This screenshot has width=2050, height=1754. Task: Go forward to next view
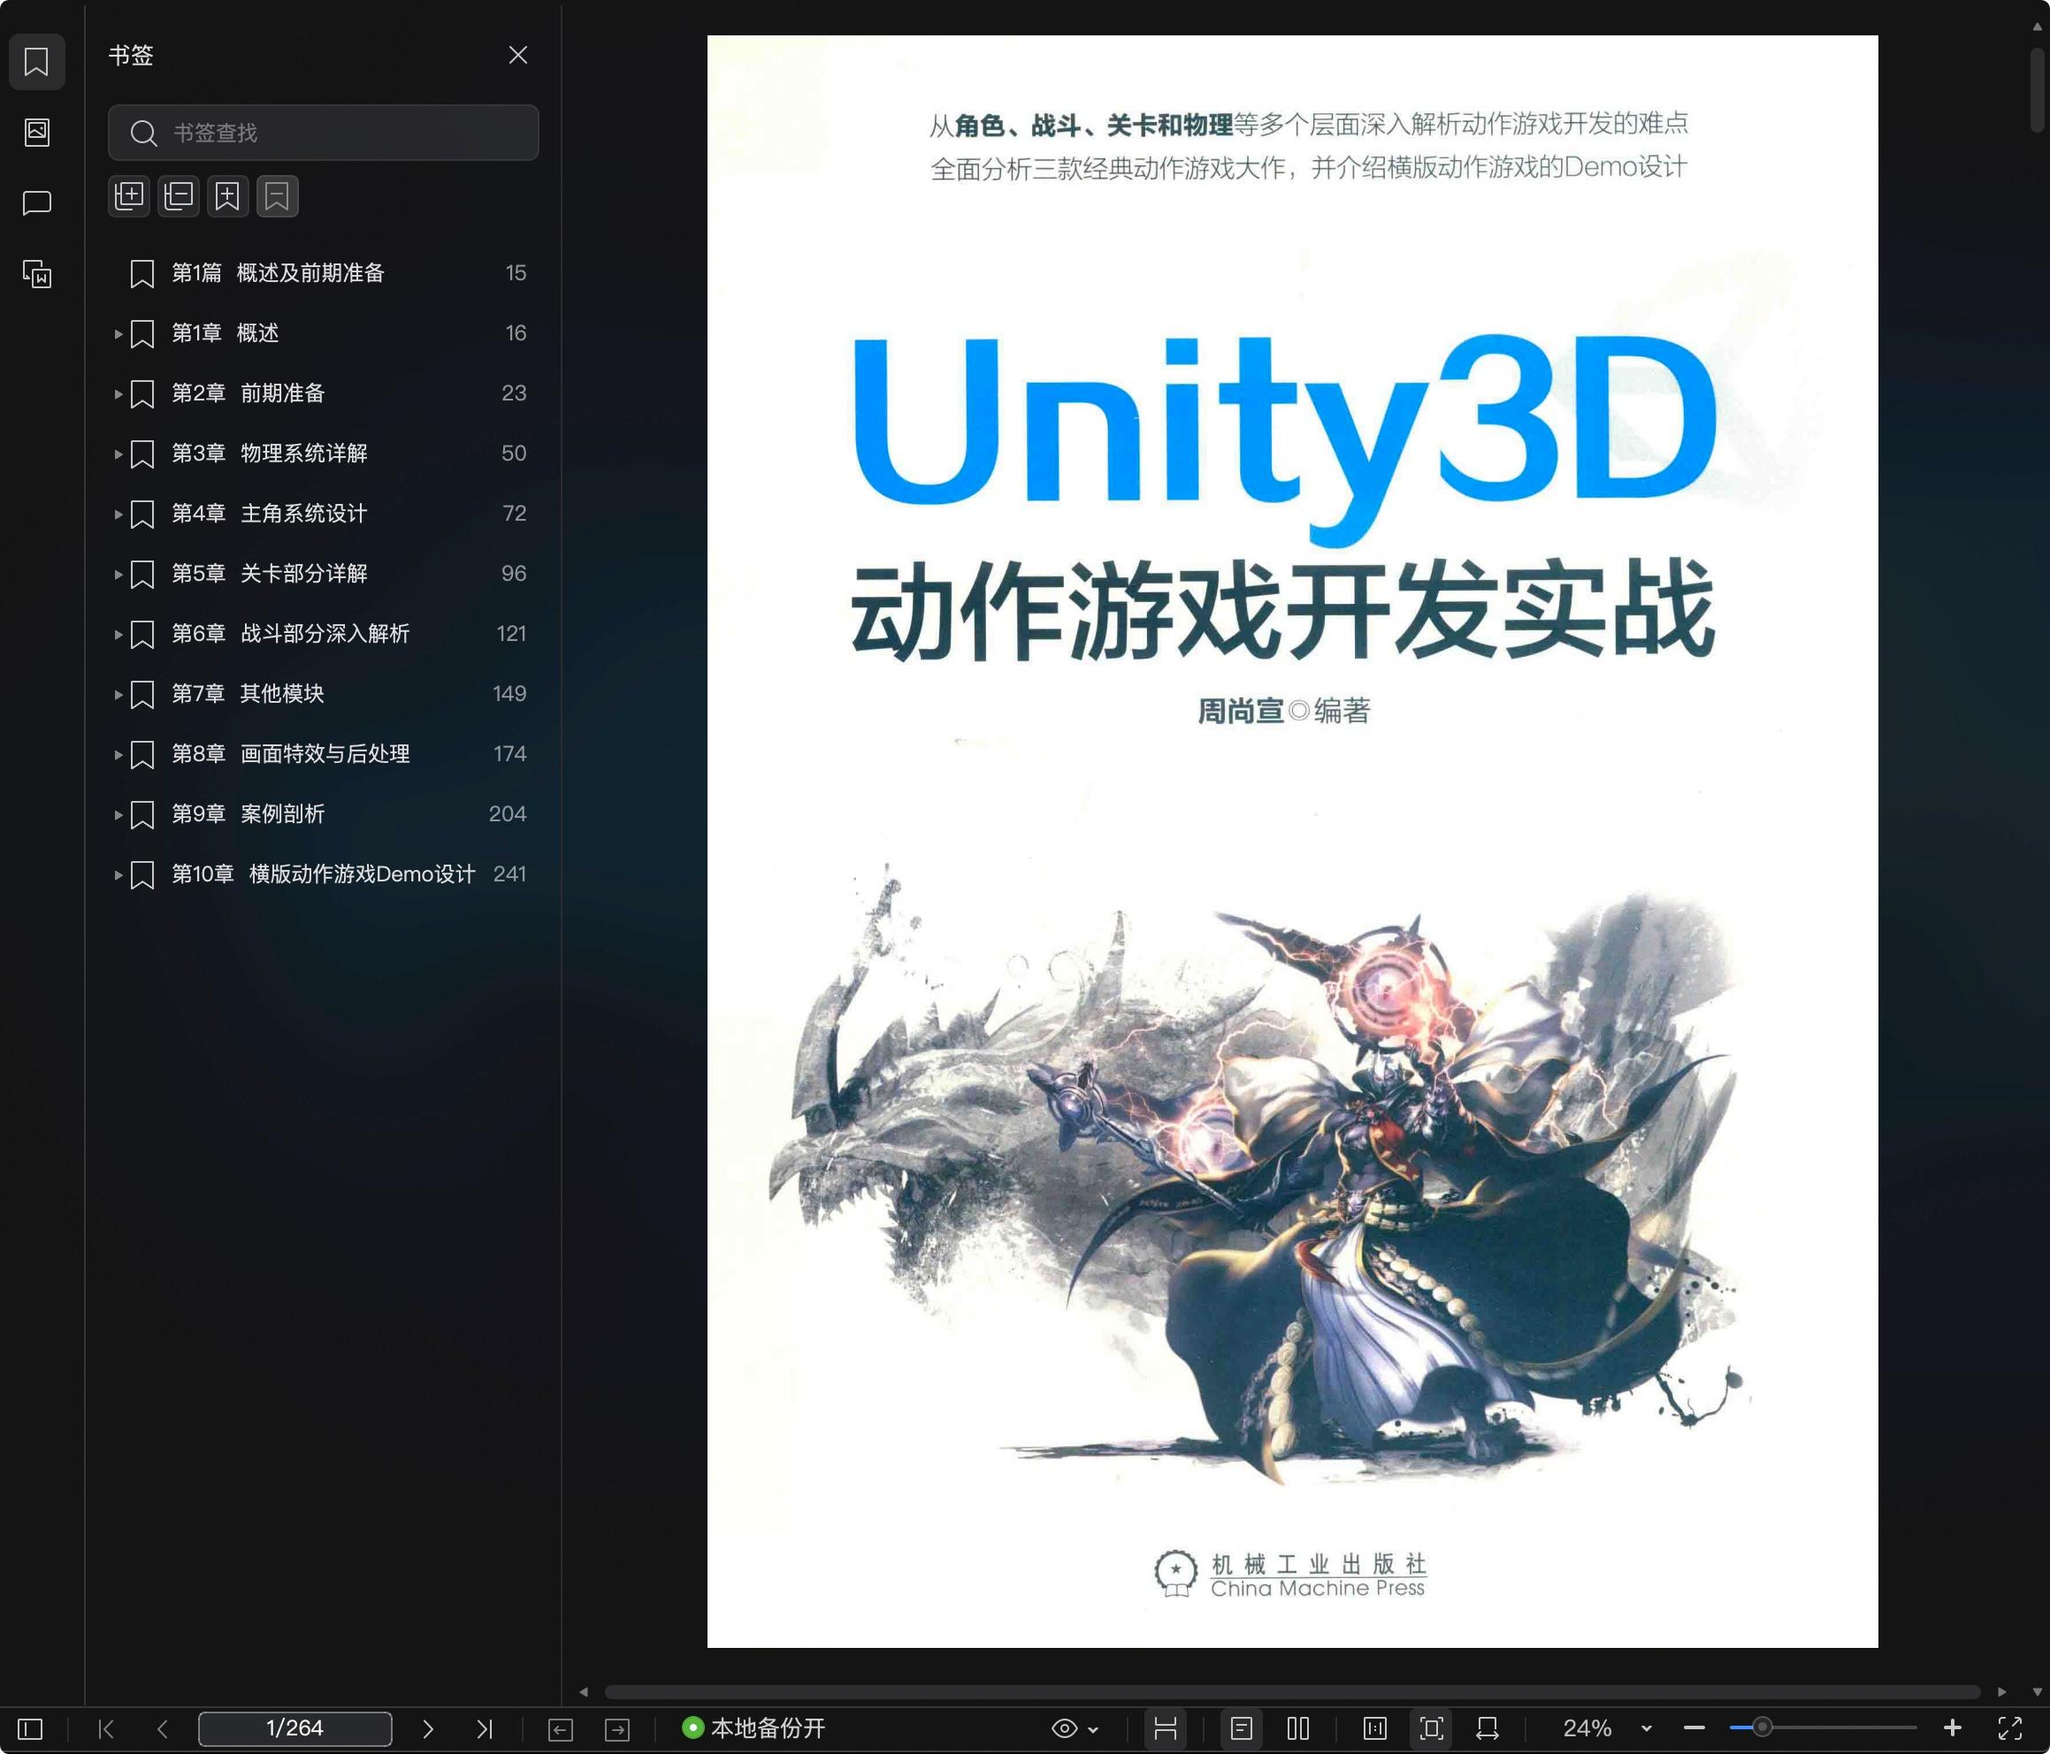617,1729
